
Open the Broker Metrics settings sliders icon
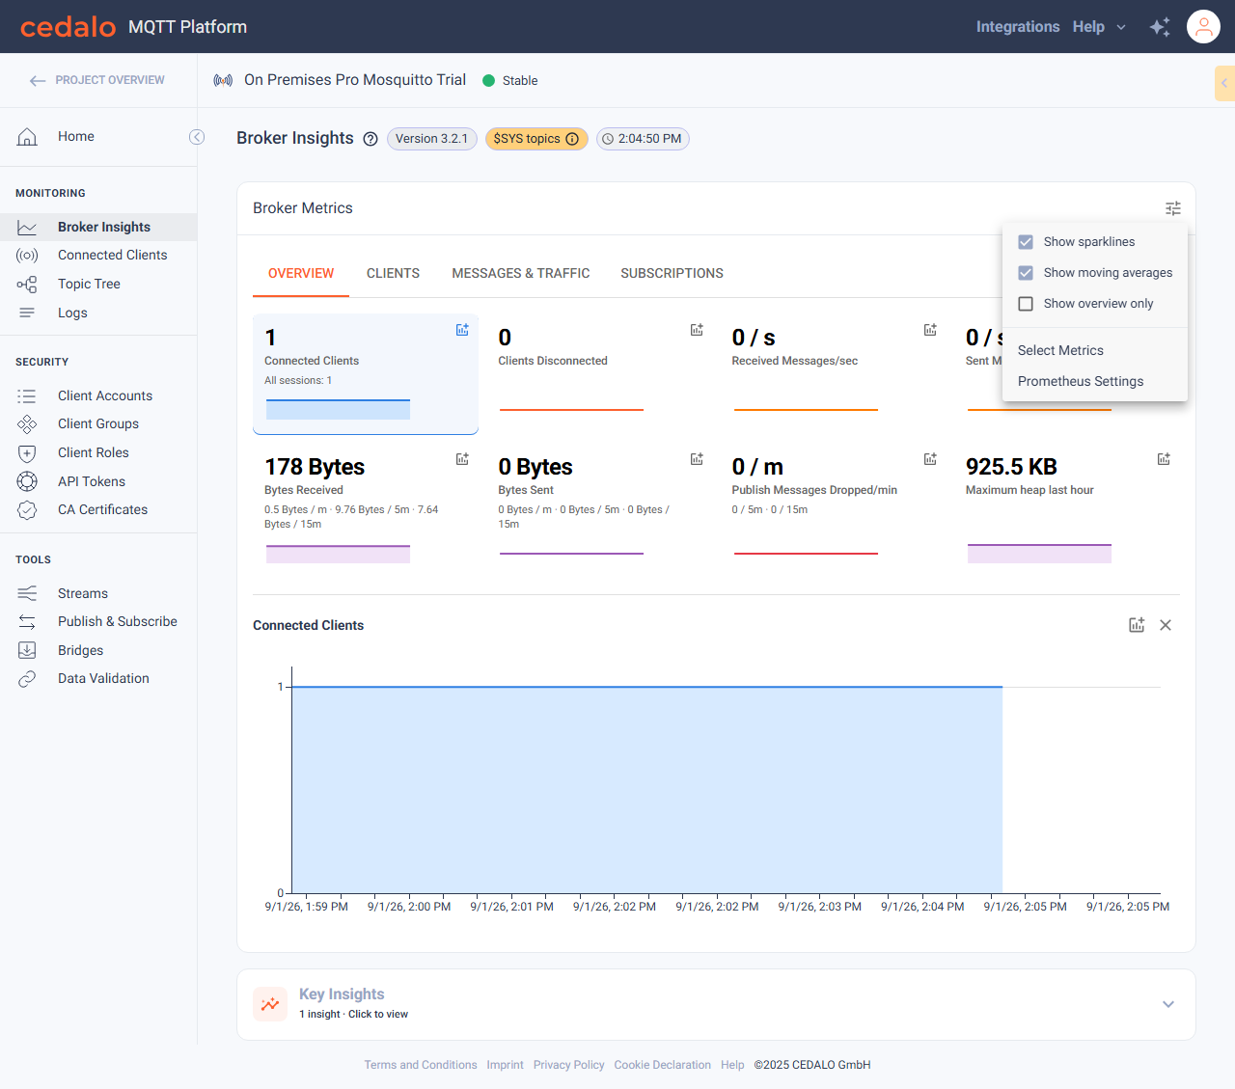(1173, 208)
